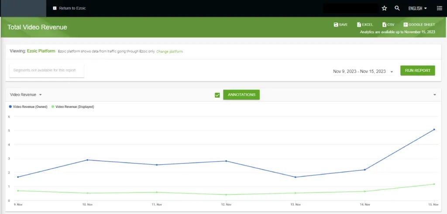
Task: Click the Return to Ezoic link
Action: click(72, 8)
